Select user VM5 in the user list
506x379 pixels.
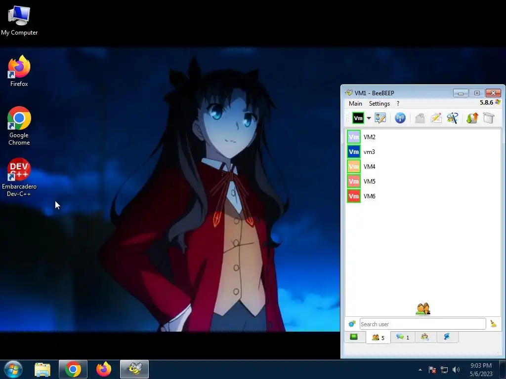click(423, 182)
